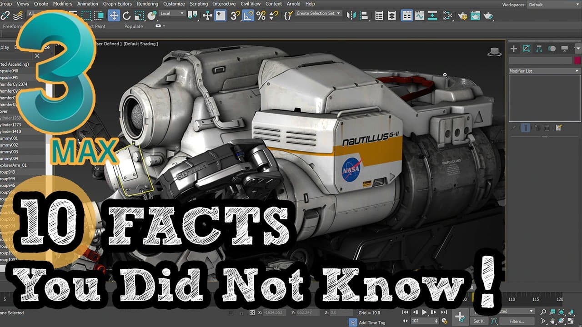
Task: Select the Scale tool icon
Action: click(139, 15)
